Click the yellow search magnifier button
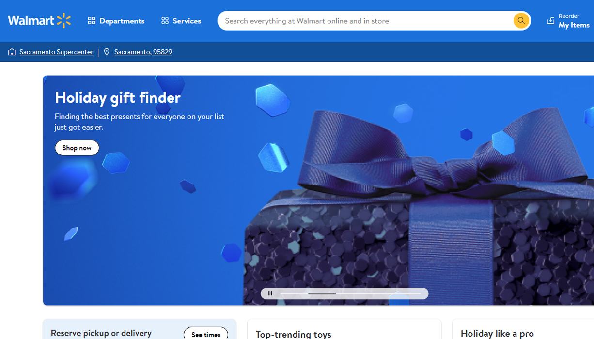Image resolution: width=594 pixels, height=339 pixels. tap(521, 20)
